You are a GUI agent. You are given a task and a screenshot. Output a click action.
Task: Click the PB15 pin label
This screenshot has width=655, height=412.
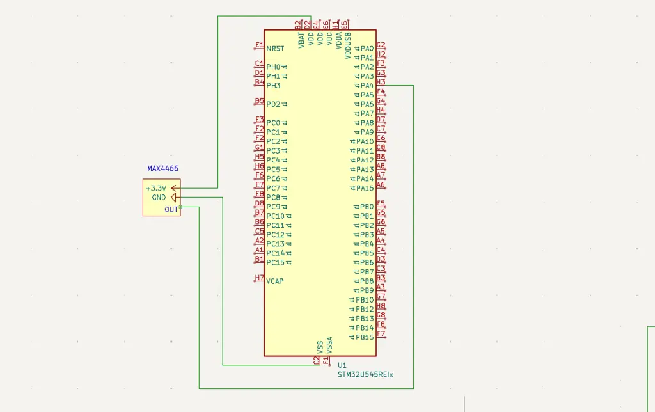[x=365, y=337]
